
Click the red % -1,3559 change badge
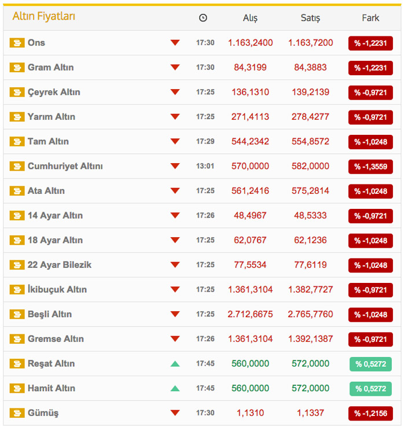(370, 167)
